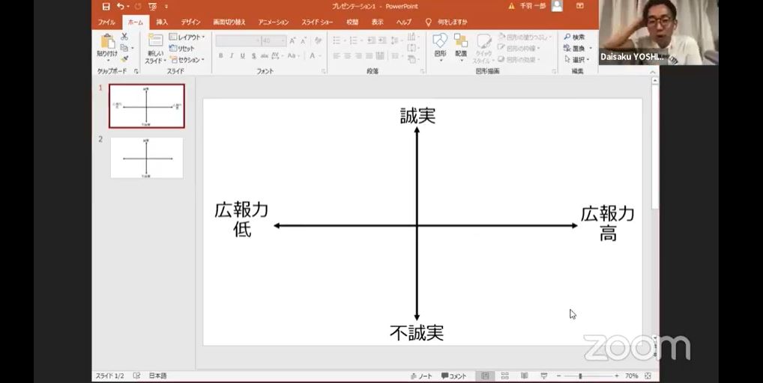The height and width of the screenshot is (383, 763).
Task: Click the 広報力 高 text box
Action: (608, 223)
